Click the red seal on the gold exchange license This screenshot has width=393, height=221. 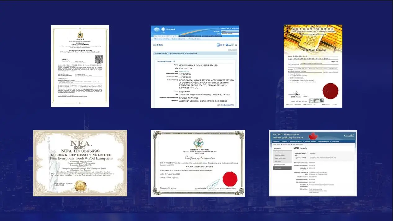pyautogui.click(x=330, y=91)
